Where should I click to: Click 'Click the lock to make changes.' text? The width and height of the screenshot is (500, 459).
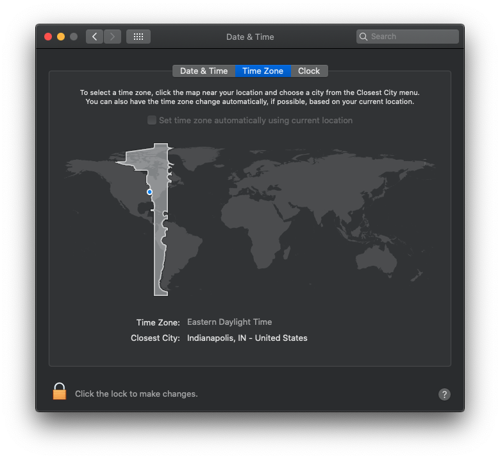click(136, 394)
